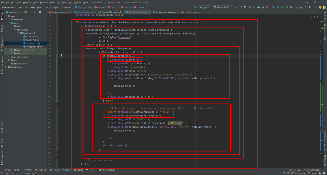Expand the manifests folder
Image resolution: width=327 pixels, height=175 pixels.
tap(9, 20)
